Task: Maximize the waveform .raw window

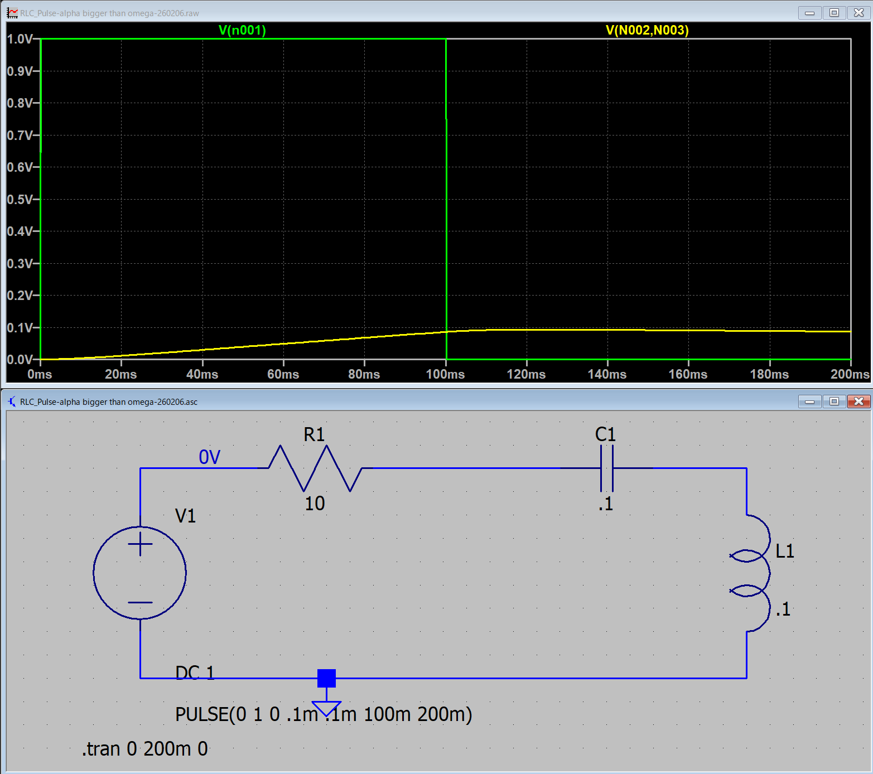Action: (834, 12)
